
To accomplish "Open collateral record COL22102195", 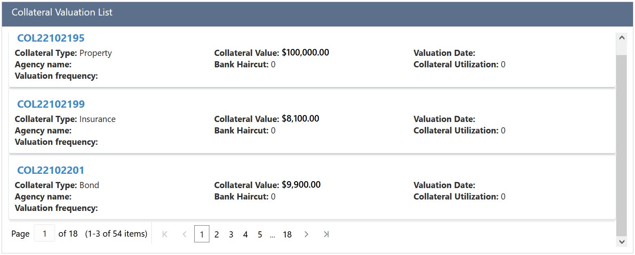I will pyautogui.click(x=51, y=38).
